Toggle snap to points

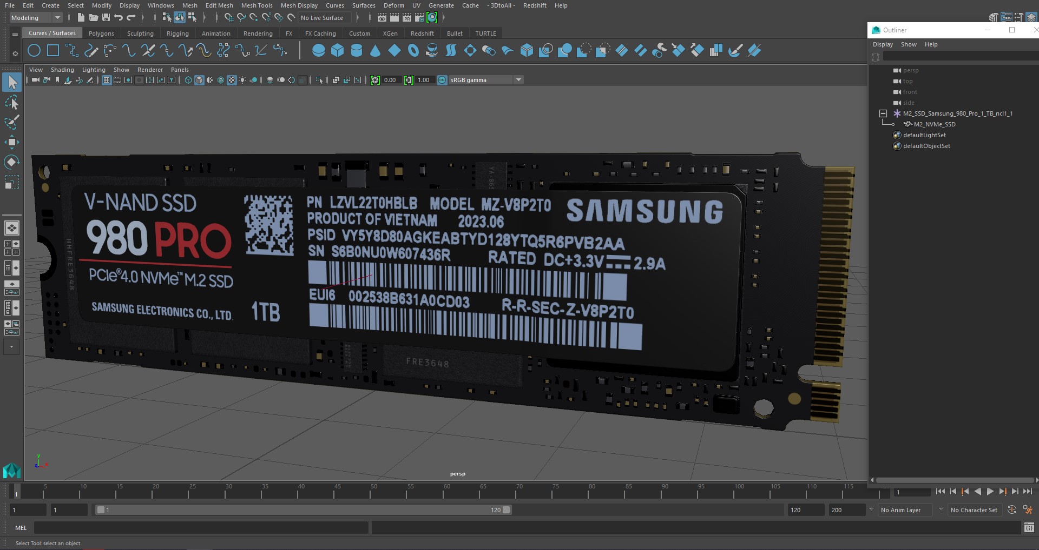tap(254, 18)
